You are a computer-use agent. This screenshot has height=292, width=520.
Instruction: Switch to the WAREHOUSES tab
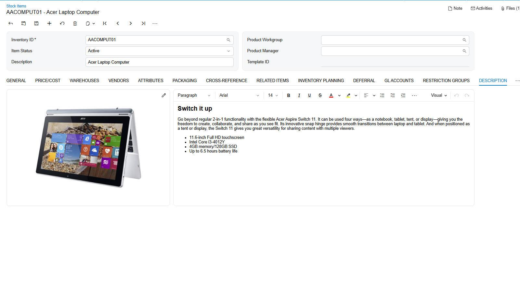[84, 80]
